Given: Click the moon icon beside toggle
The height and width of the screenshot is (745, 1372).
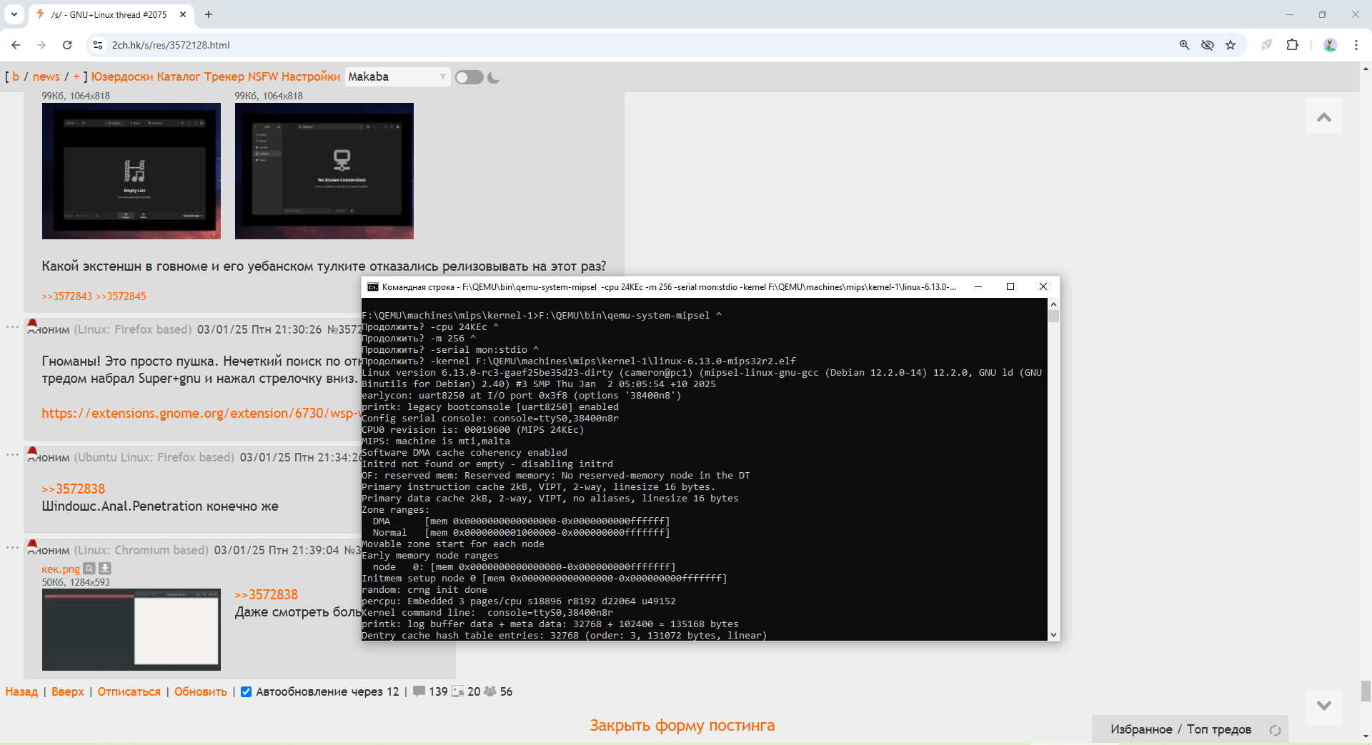Looking at the screenshot, I should [494, 77].
